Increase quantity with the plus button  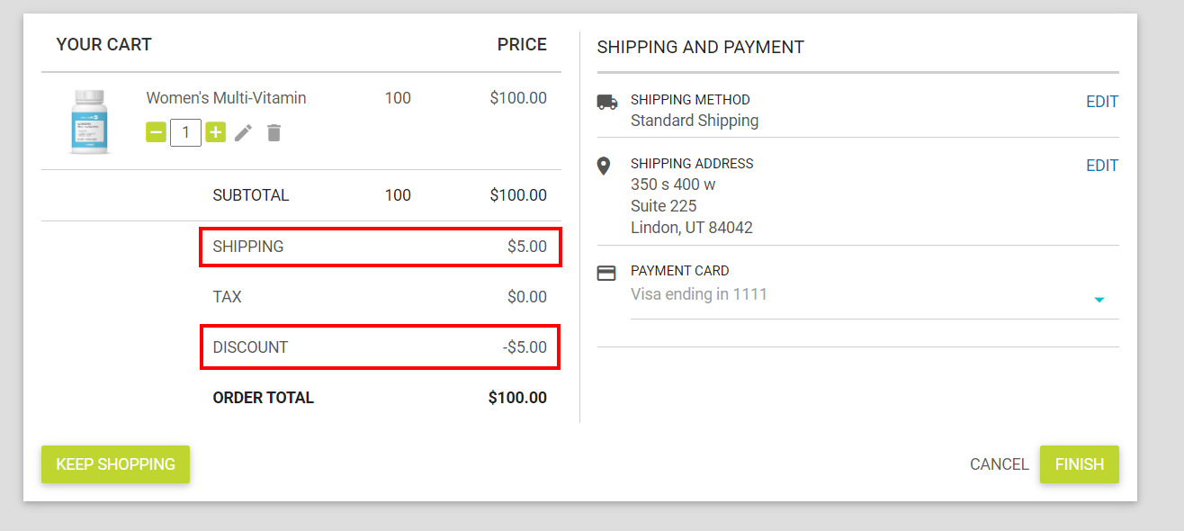click(215, 133)
